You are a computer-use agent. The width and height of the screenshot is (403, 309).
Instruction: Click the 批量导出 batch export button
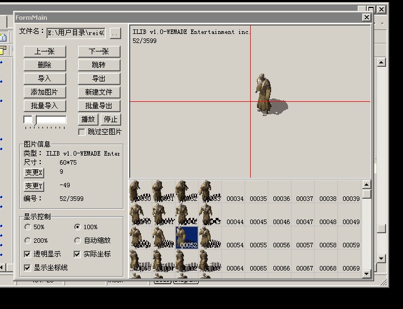coord(99,106)
